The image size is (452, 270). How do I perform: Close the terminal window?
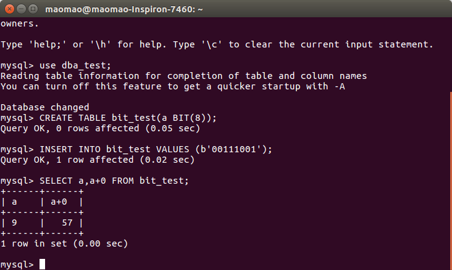[x=9, y=9]
